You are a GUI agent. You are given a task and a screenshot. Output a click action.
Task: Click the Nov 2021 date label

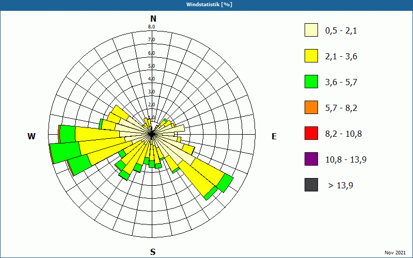tap(395, 253)
